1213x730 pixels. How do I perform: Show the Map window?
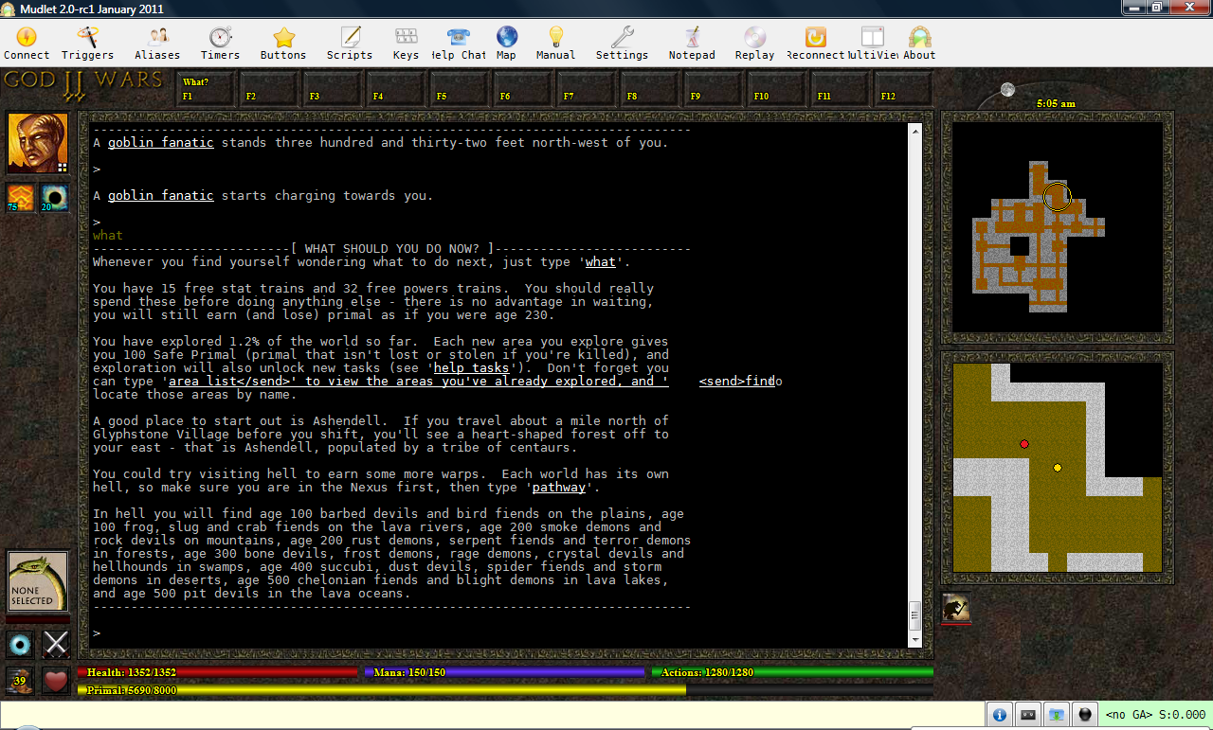click(506, 44)
